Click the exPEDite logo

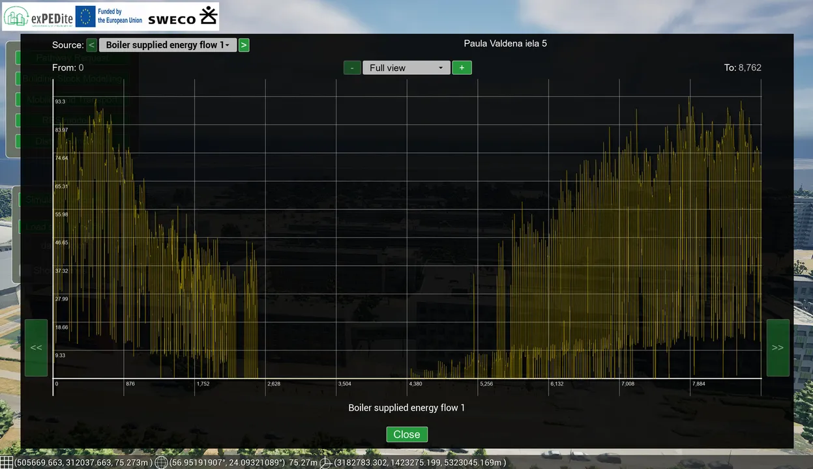38,16
